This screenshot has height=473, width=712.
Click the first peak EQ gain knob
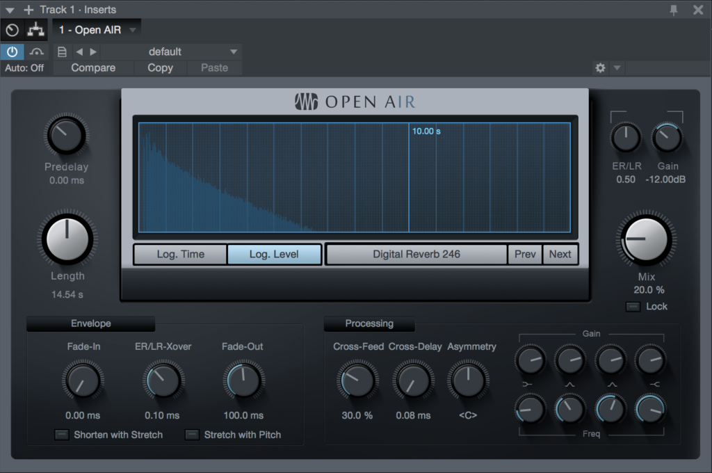coord(570,360)
